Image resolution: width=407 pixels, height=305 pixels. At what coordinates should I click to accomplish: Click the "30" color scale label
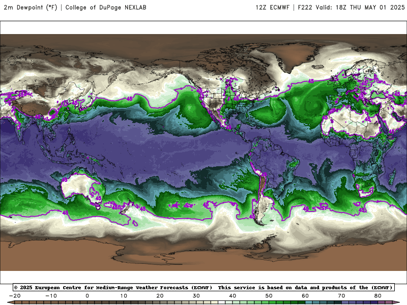[x=196, y=296]
